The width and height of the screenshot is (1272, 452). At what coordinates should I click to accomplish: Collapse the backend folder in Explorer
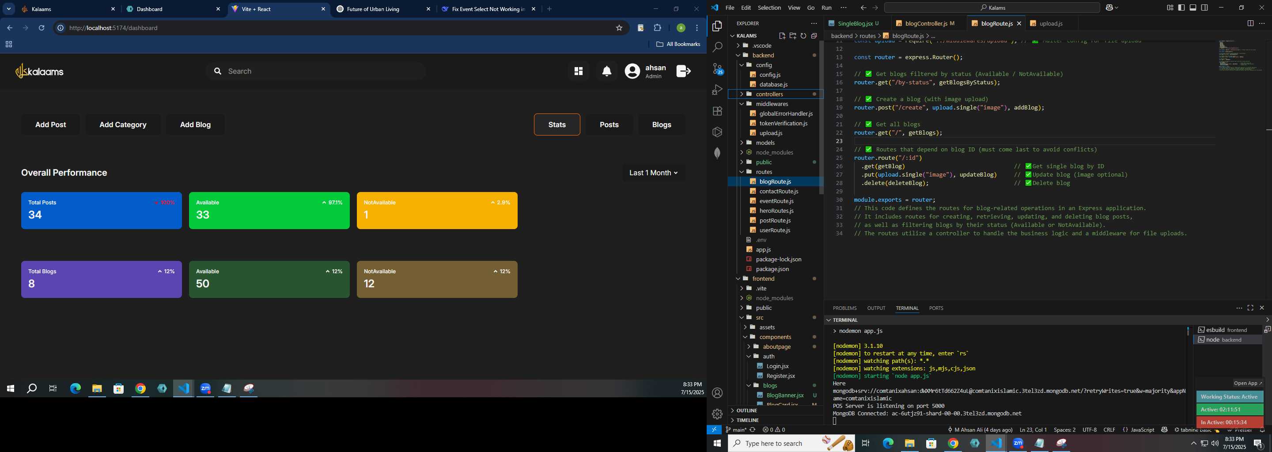click(776, 55)
